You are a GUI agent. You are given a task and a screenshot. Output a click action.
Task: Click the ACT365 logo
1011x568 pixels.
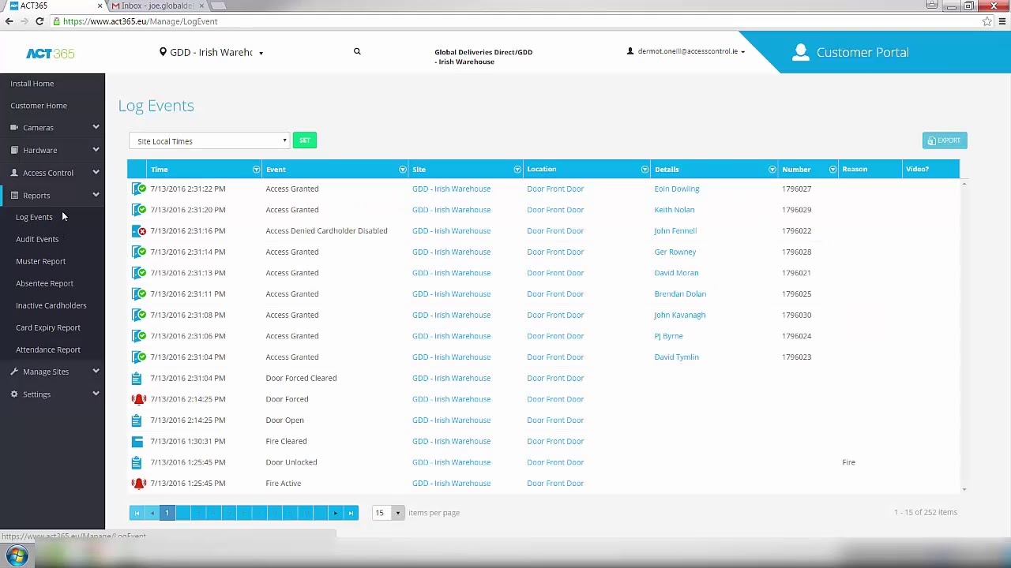click(51, 54)
